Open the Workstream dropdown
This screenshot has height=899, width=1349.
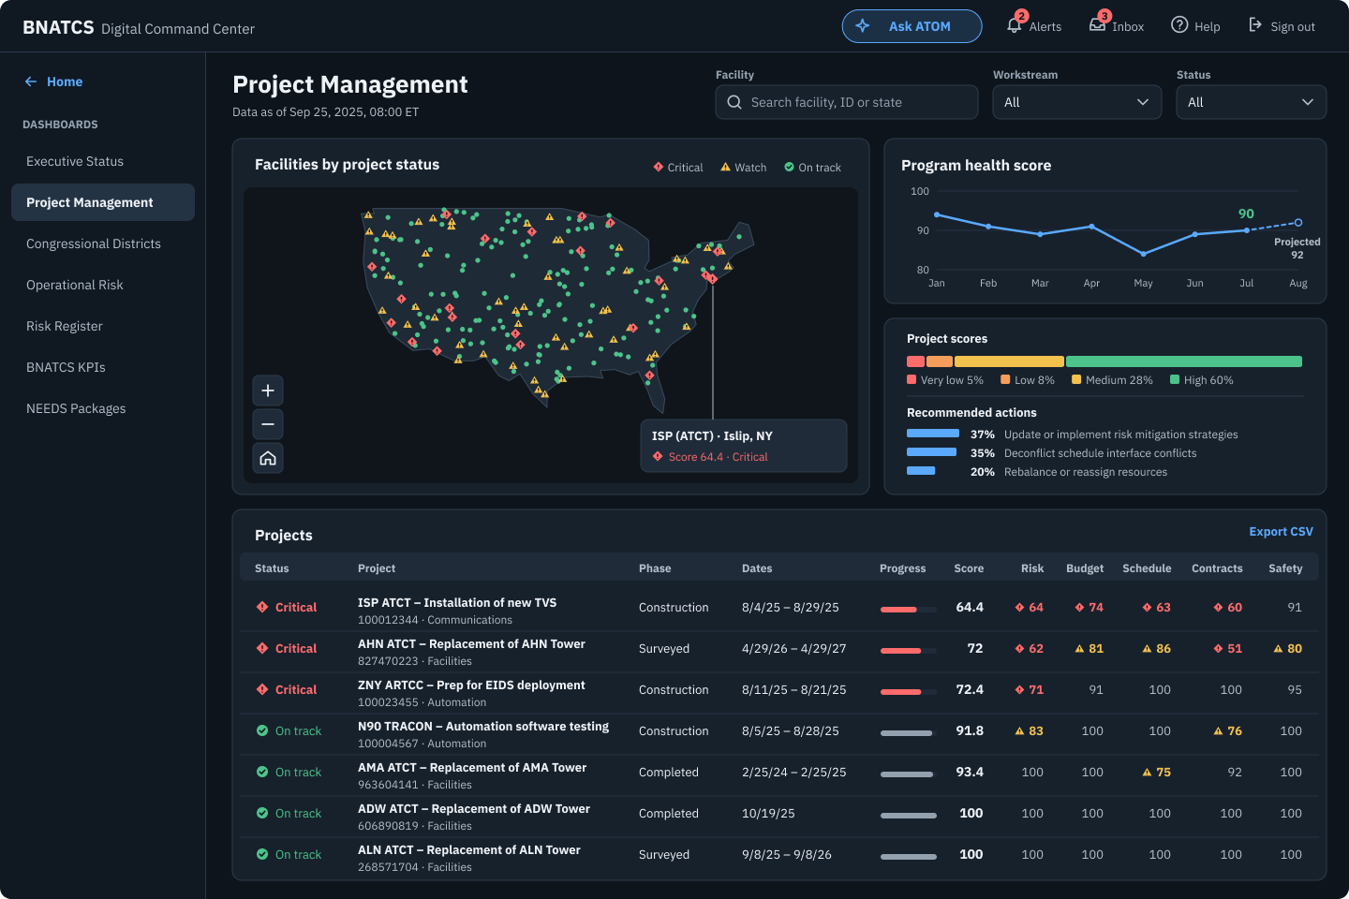click(x=1077, y=102)
